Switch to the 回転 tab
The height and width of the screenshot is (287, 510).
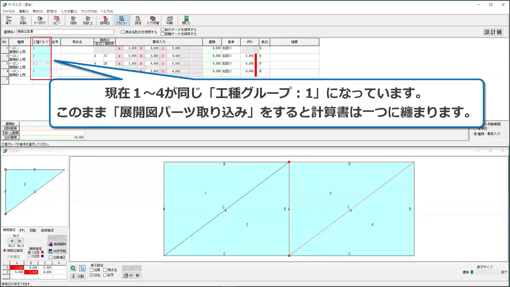33,230
